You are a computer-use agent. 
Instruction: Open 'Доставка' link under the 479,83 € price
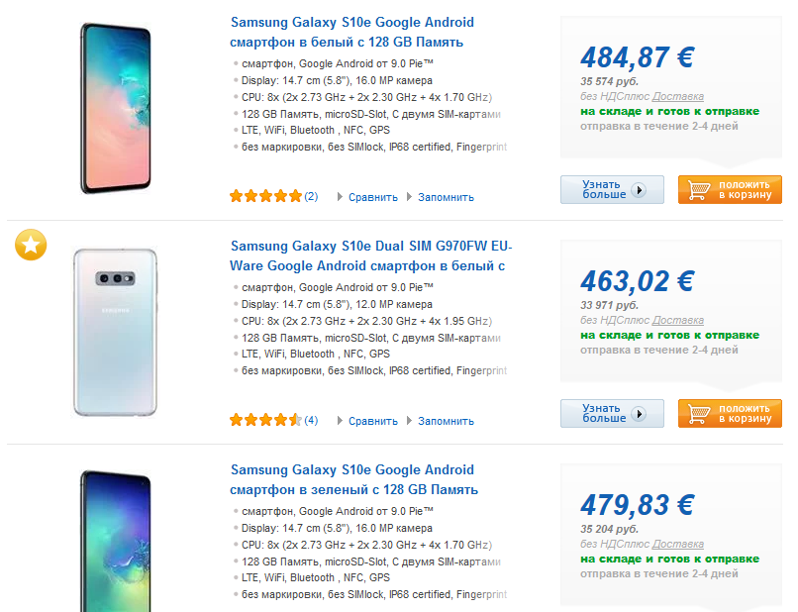coord(678,545)
